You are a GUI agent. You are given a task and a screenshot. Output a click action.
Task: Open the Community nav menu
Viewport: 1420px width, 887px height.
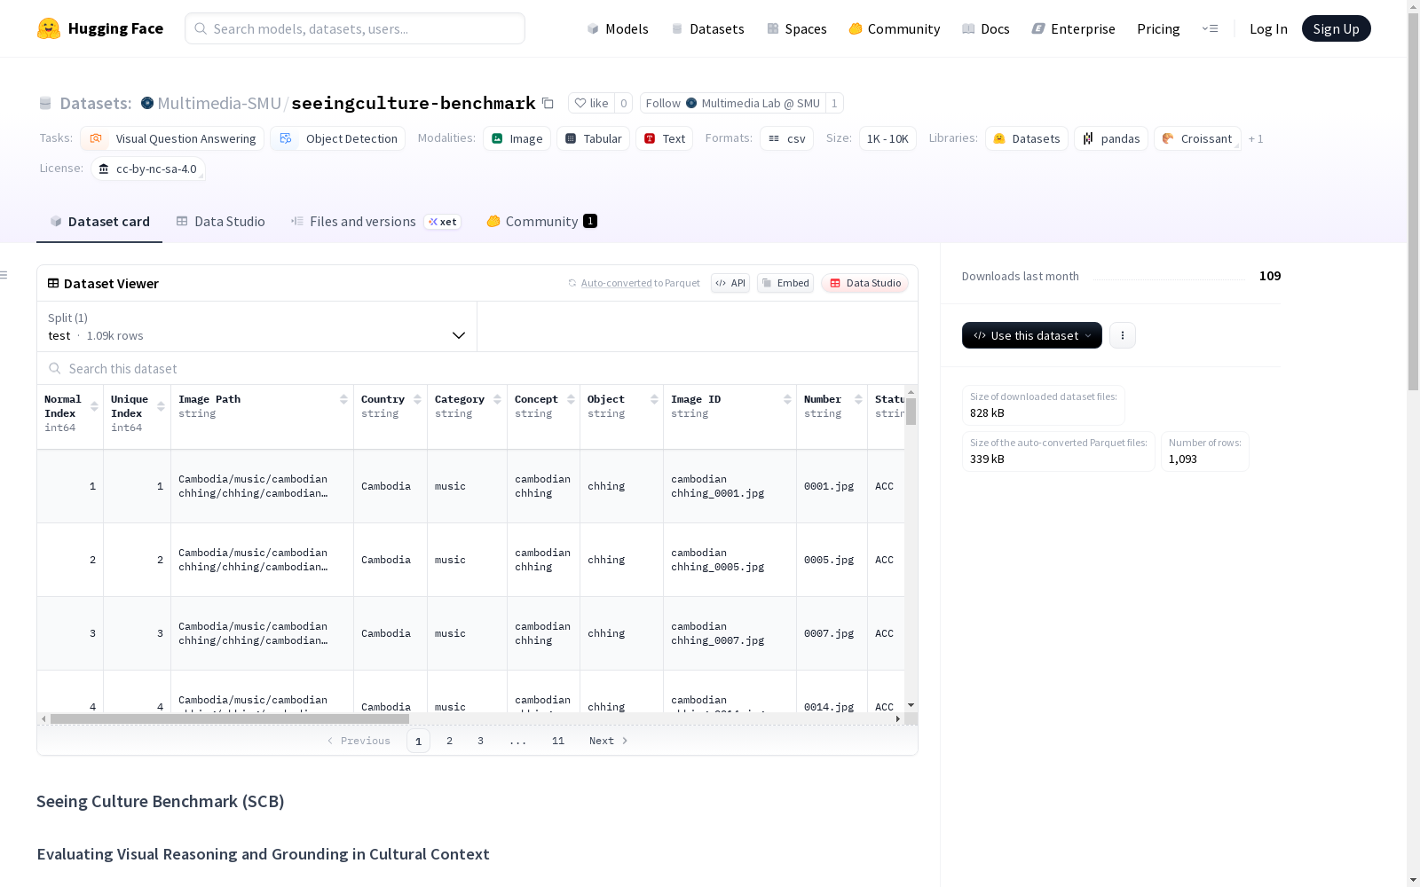point(895,28)
